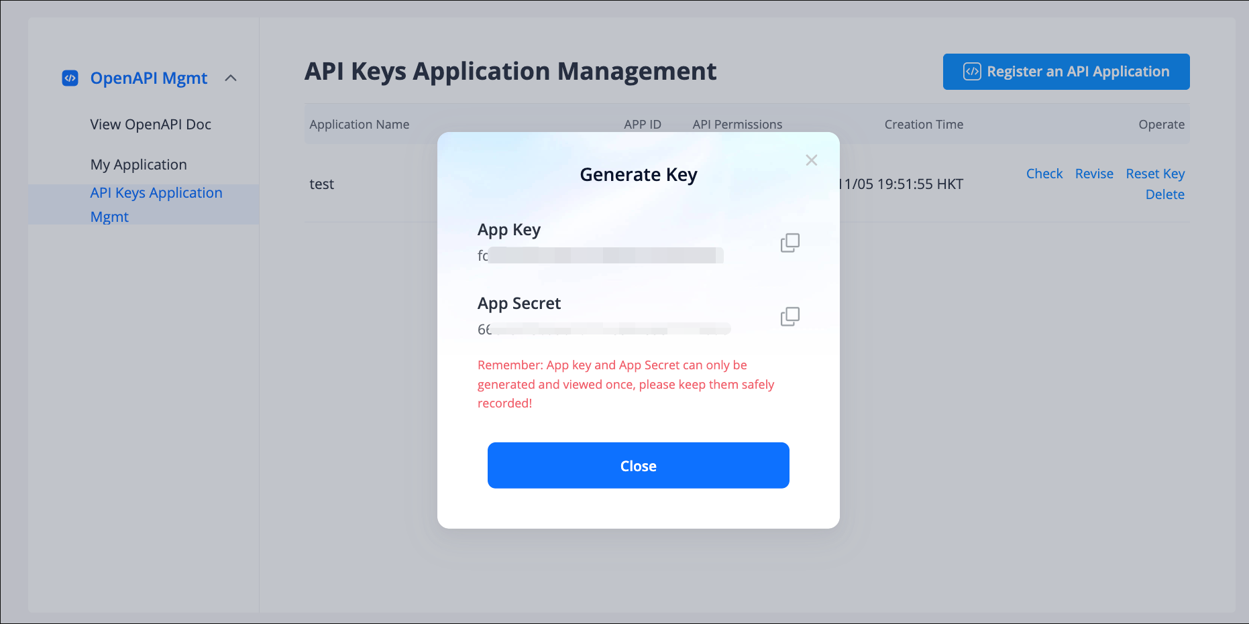The width and height of the screenshot is (1249, 624).
Task: Click the Register an API Application text
Action: 1077,72
